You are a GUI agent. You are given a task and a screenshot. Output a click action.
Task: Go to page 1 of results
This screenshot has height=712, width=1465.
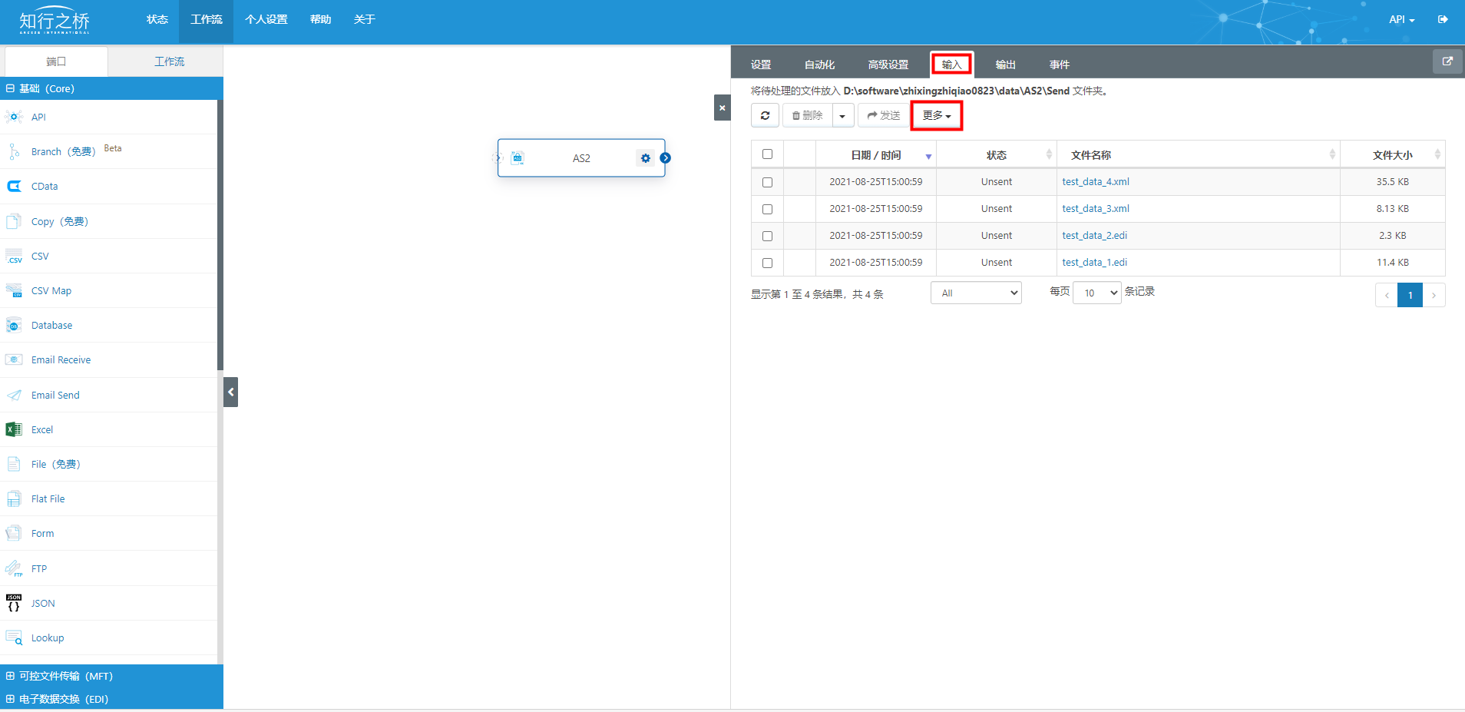click(x=1410, y=295)
